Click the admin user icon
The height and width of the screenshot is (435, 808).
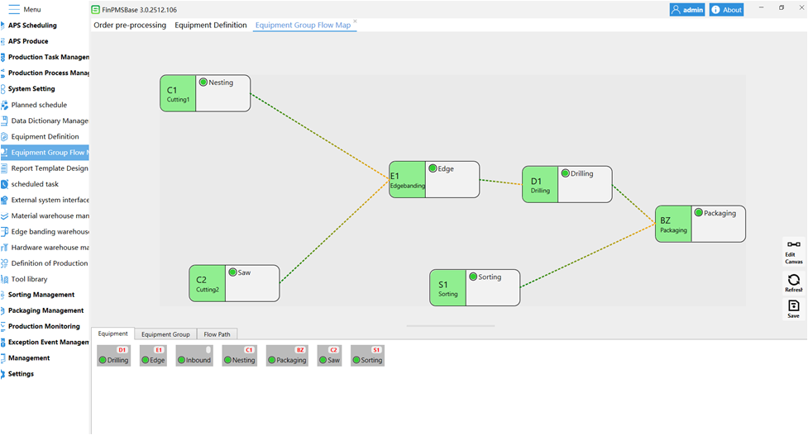point(676,10)
